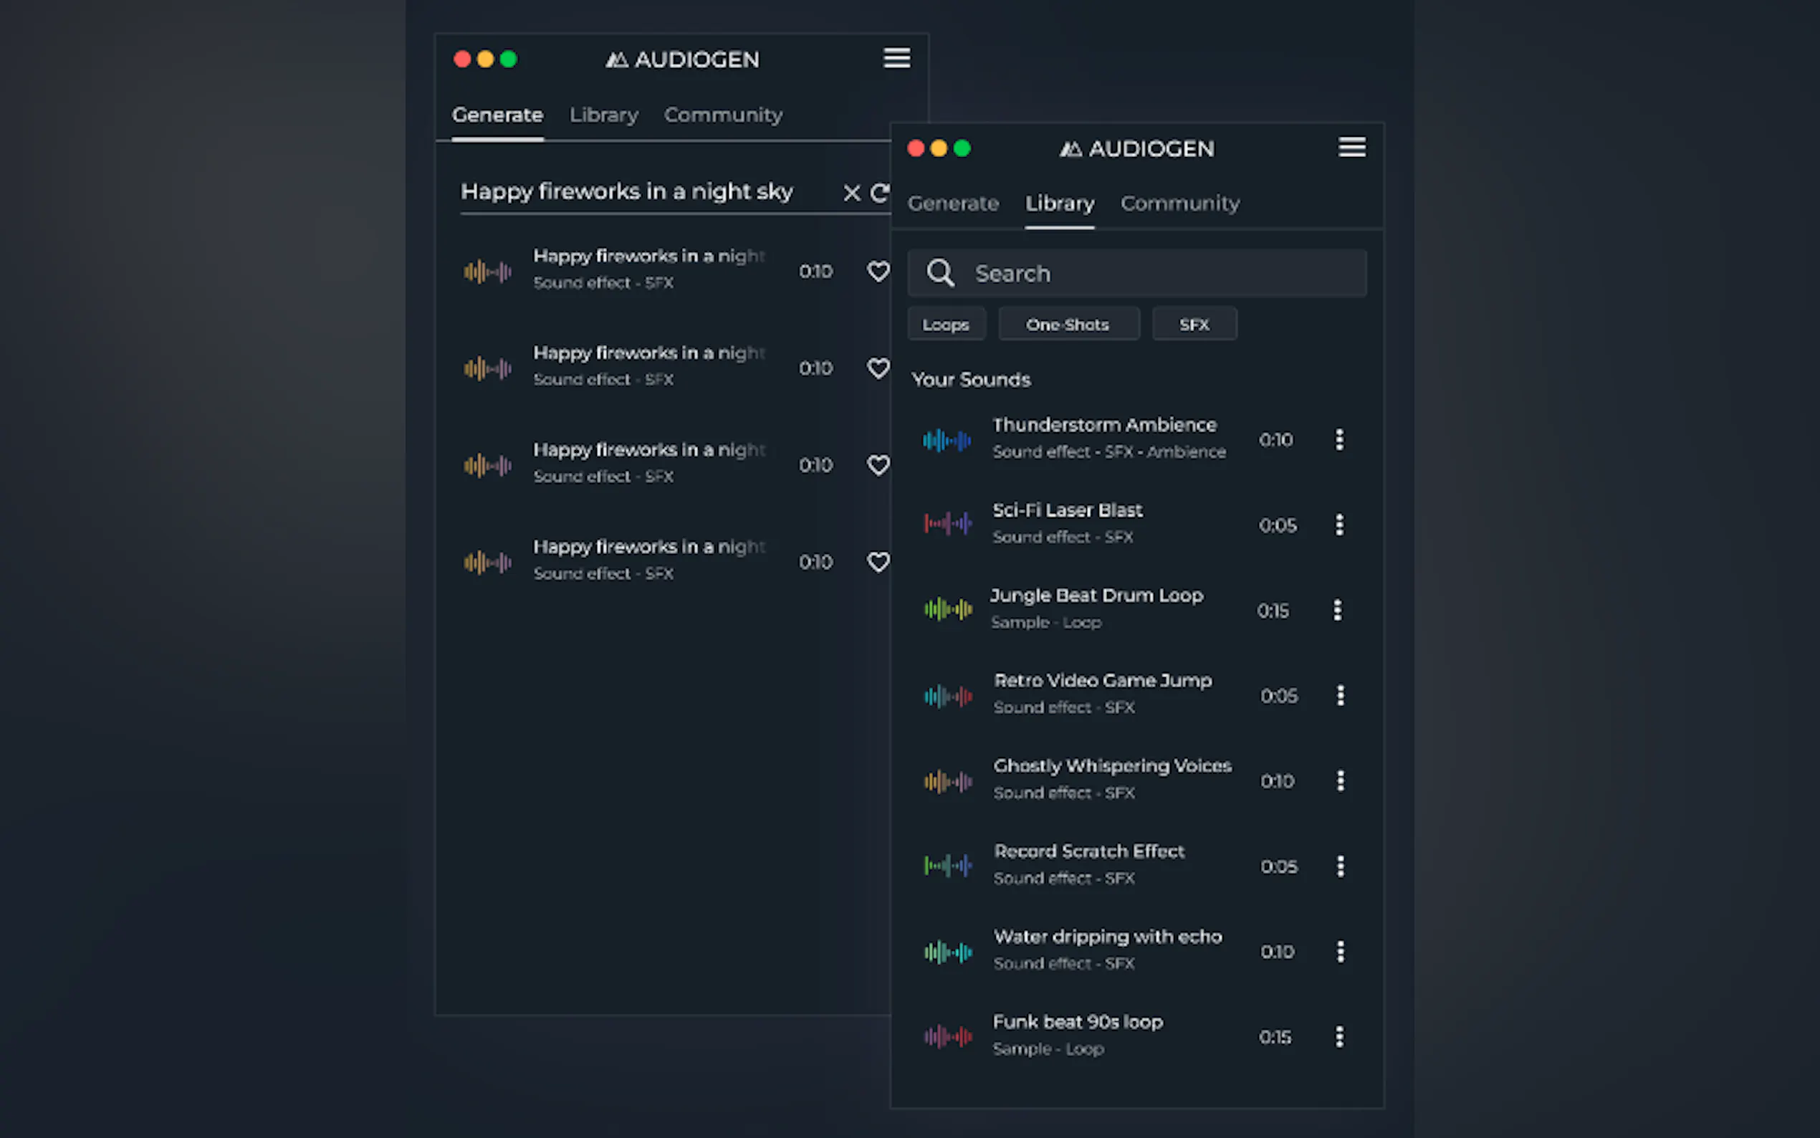Filter sounds by the Loops chip
Screen dimensions: 1820x1138
coord(946,325)
